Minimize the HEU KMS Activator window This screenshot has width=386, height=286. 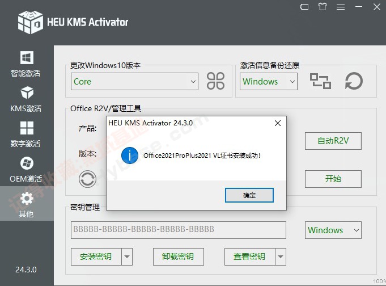point(359,7)
